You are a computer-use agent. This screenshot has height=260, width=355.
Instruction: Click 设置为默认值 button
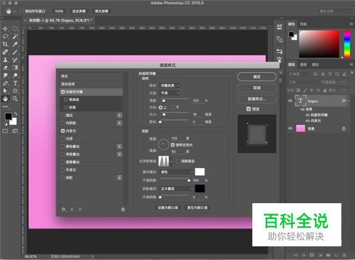168,208
